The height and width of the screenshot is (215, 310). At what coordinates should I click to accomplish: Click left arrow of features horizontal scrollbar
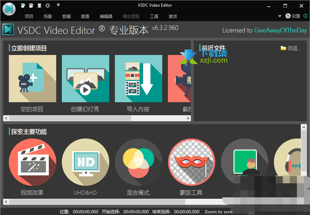point(6,202)
